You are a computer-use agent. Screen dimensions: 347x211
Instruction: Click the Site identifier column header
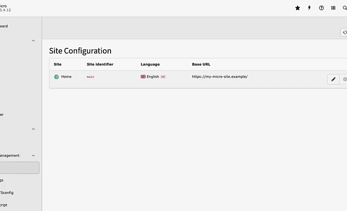[100, 64]
